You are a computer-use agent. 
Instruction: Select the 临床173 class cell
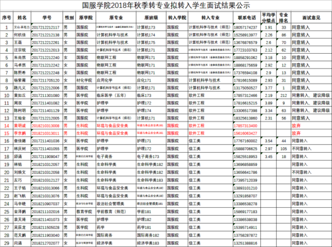point(151,96)
